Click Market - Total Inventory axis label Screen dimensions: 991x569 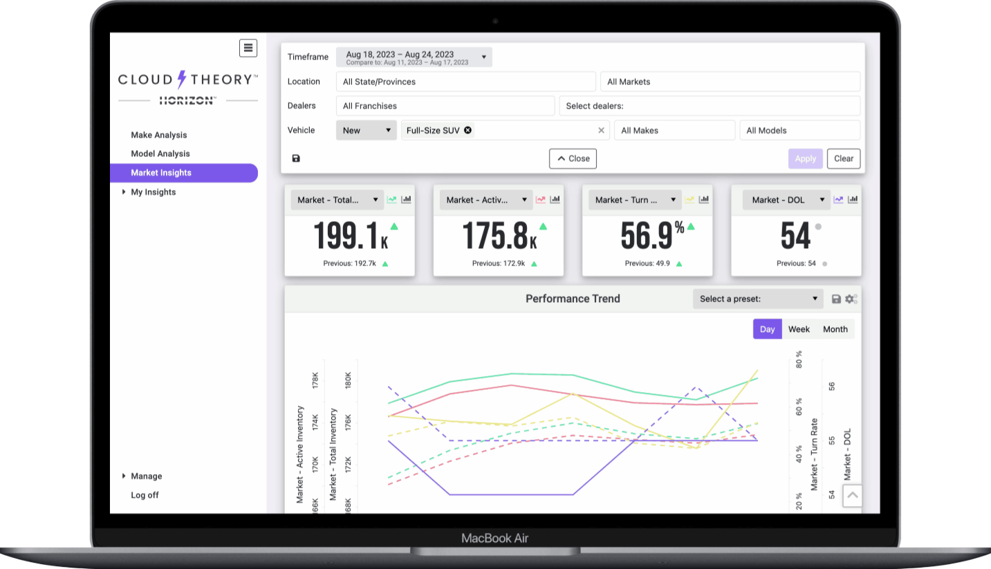(333, 454)
